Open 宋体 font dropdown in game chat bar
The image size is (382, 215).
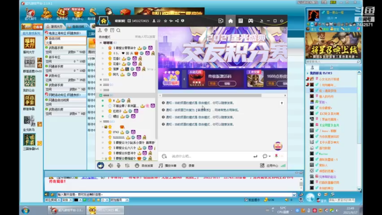(67, 200)
